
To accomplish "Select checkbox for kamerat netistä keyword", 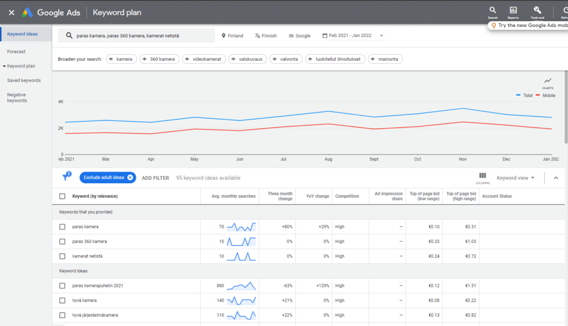I will click(62, 256).
